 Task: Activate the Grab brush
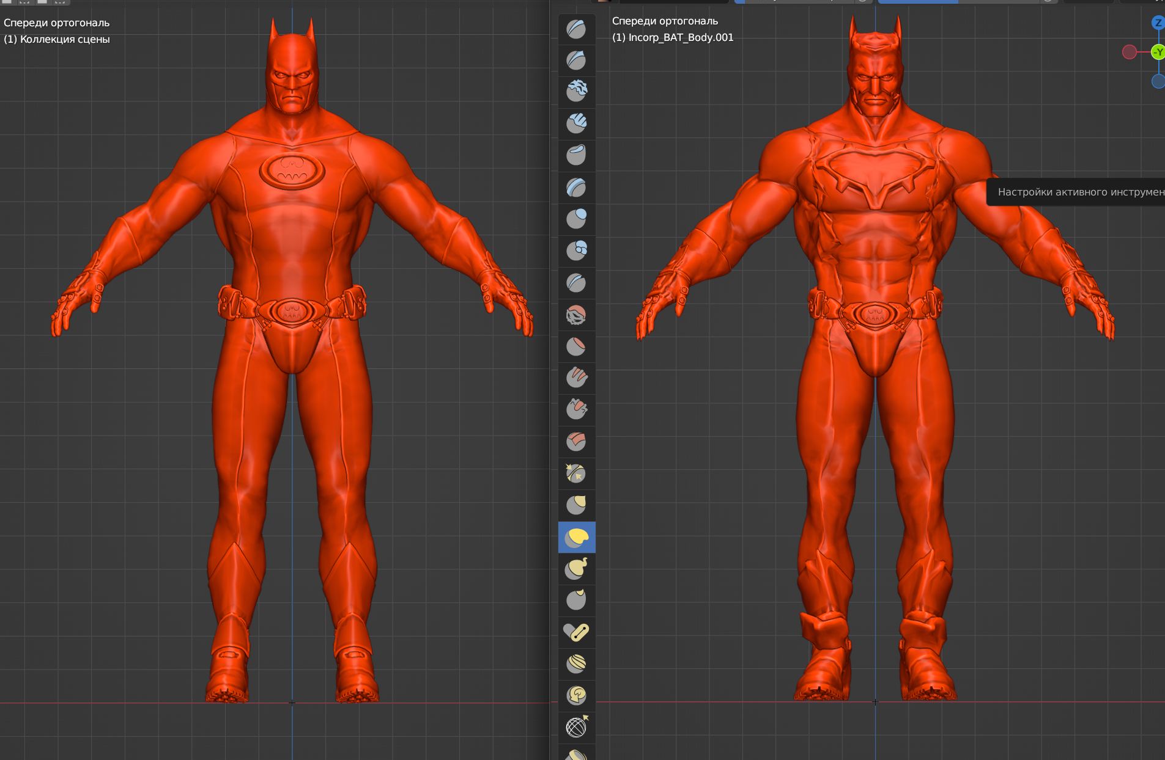point(577,505)
